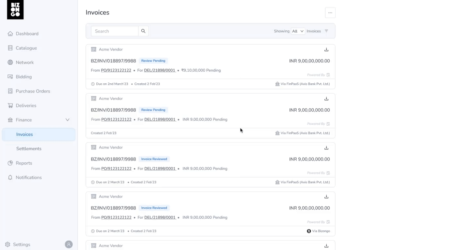Open the Reports section
Viewport: 469px width, 250px height.
click(24, 163)
